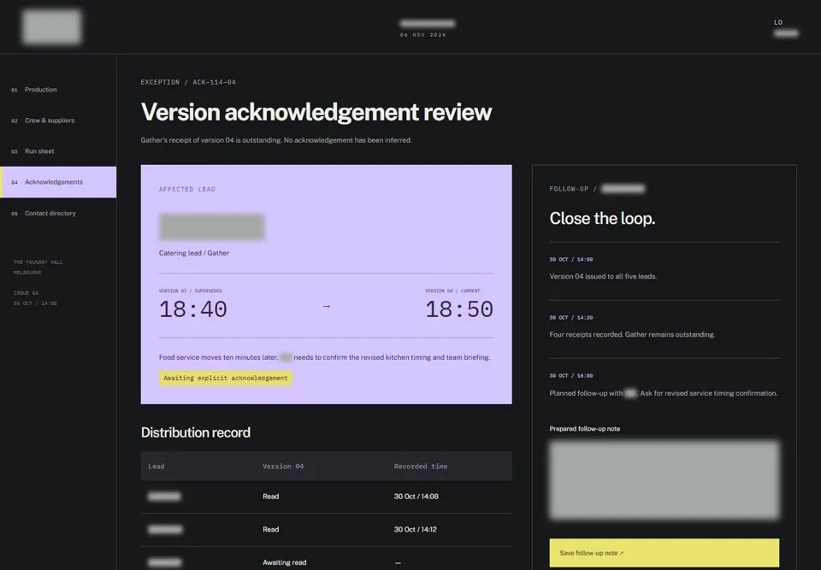Click the 30 OCT / 16:00 timeline entry

coord(571,376)
